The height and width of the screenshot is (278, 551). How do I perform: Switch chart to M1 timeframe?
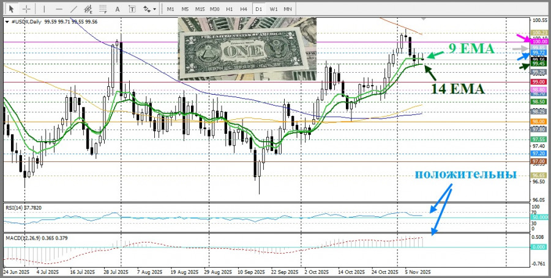[170, 9]
